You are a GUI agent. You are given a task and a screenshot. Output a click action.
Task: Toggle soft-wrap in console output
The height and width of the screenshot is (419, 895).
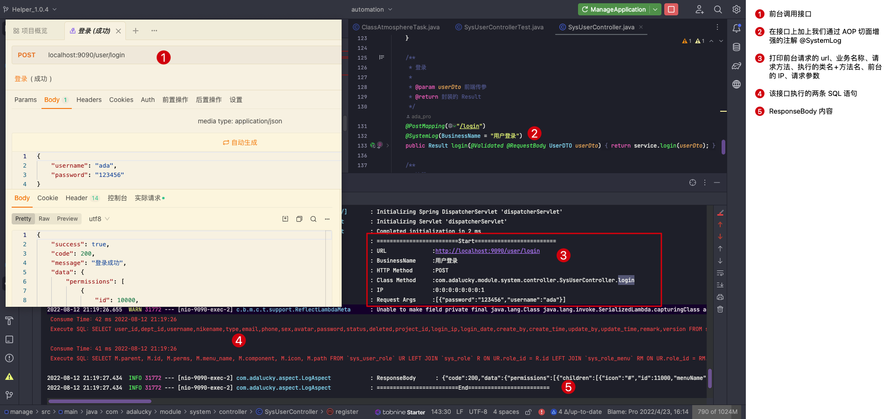point(720,273)
